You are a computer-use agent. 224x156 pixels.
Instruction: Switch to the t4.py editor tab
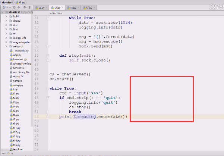pos(73,8)
